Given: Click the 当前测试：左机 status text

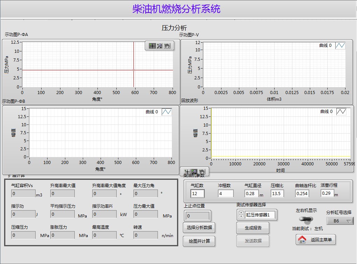Looking at the screenshot, I should tap(307, 228).
